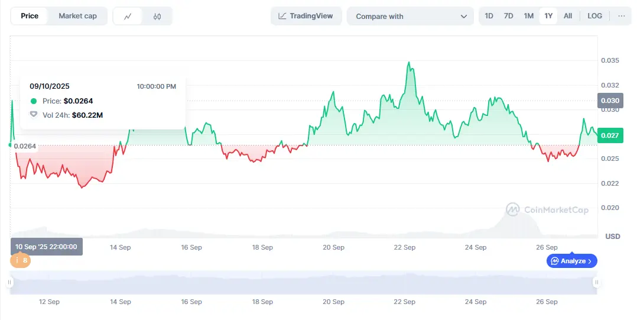Open the three-dot more options menu
The height and width of the screenshot is (320, 637).
click(621, 16)
